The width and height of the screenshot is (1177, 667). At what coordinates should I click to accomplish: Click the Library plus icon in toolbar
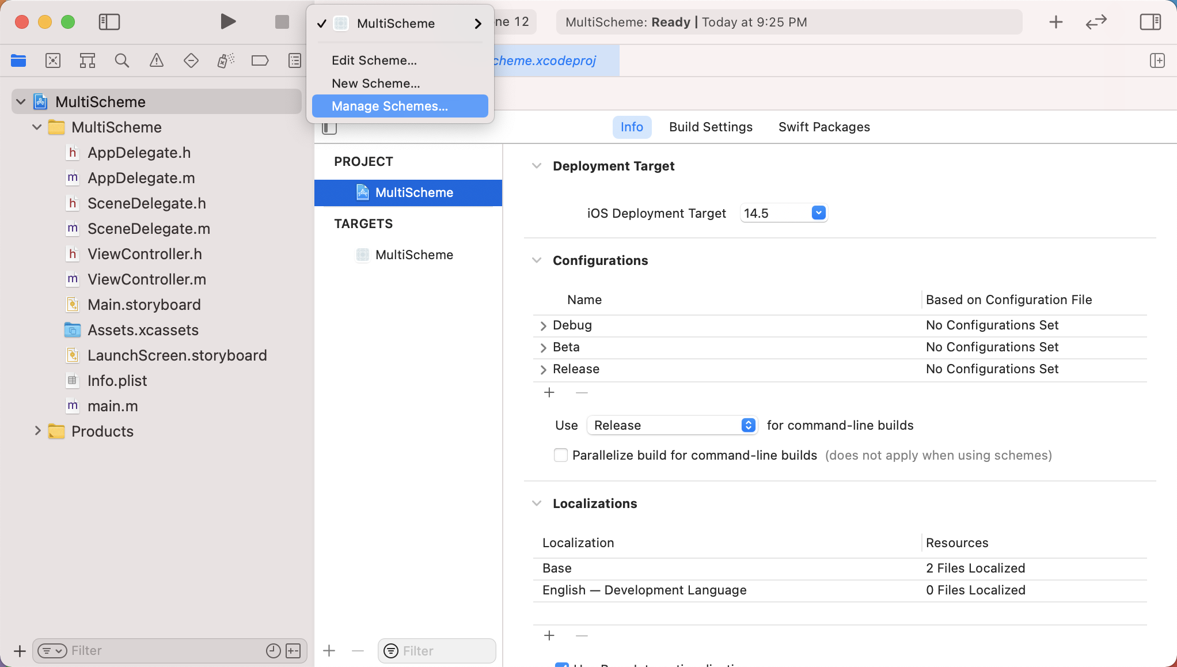tap(1055, 22)
